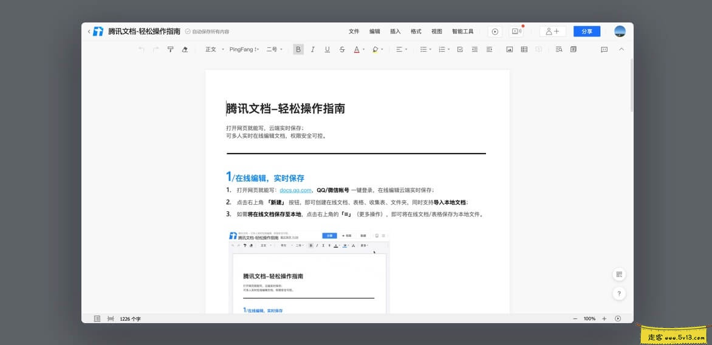Open the add collaborator button
Screen dimensions: 712x345
pos(553,32)
